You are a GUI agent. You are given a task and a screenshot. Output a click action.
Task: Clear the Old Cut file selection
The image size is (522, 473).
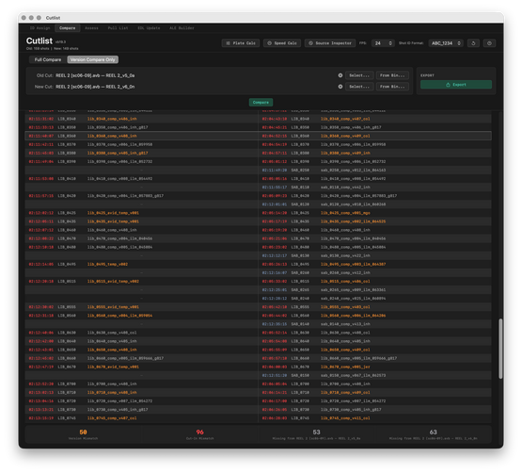tap(340, 75)
